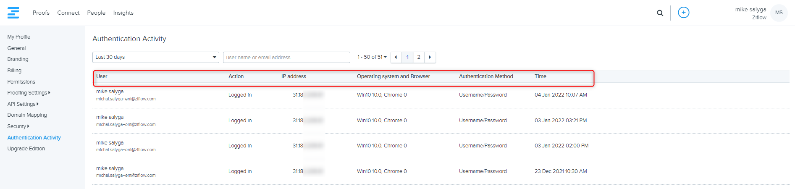The height and width of the screenshot is (189, 795).
Task: Open the Proofs menu
Action: coord(41,13)
